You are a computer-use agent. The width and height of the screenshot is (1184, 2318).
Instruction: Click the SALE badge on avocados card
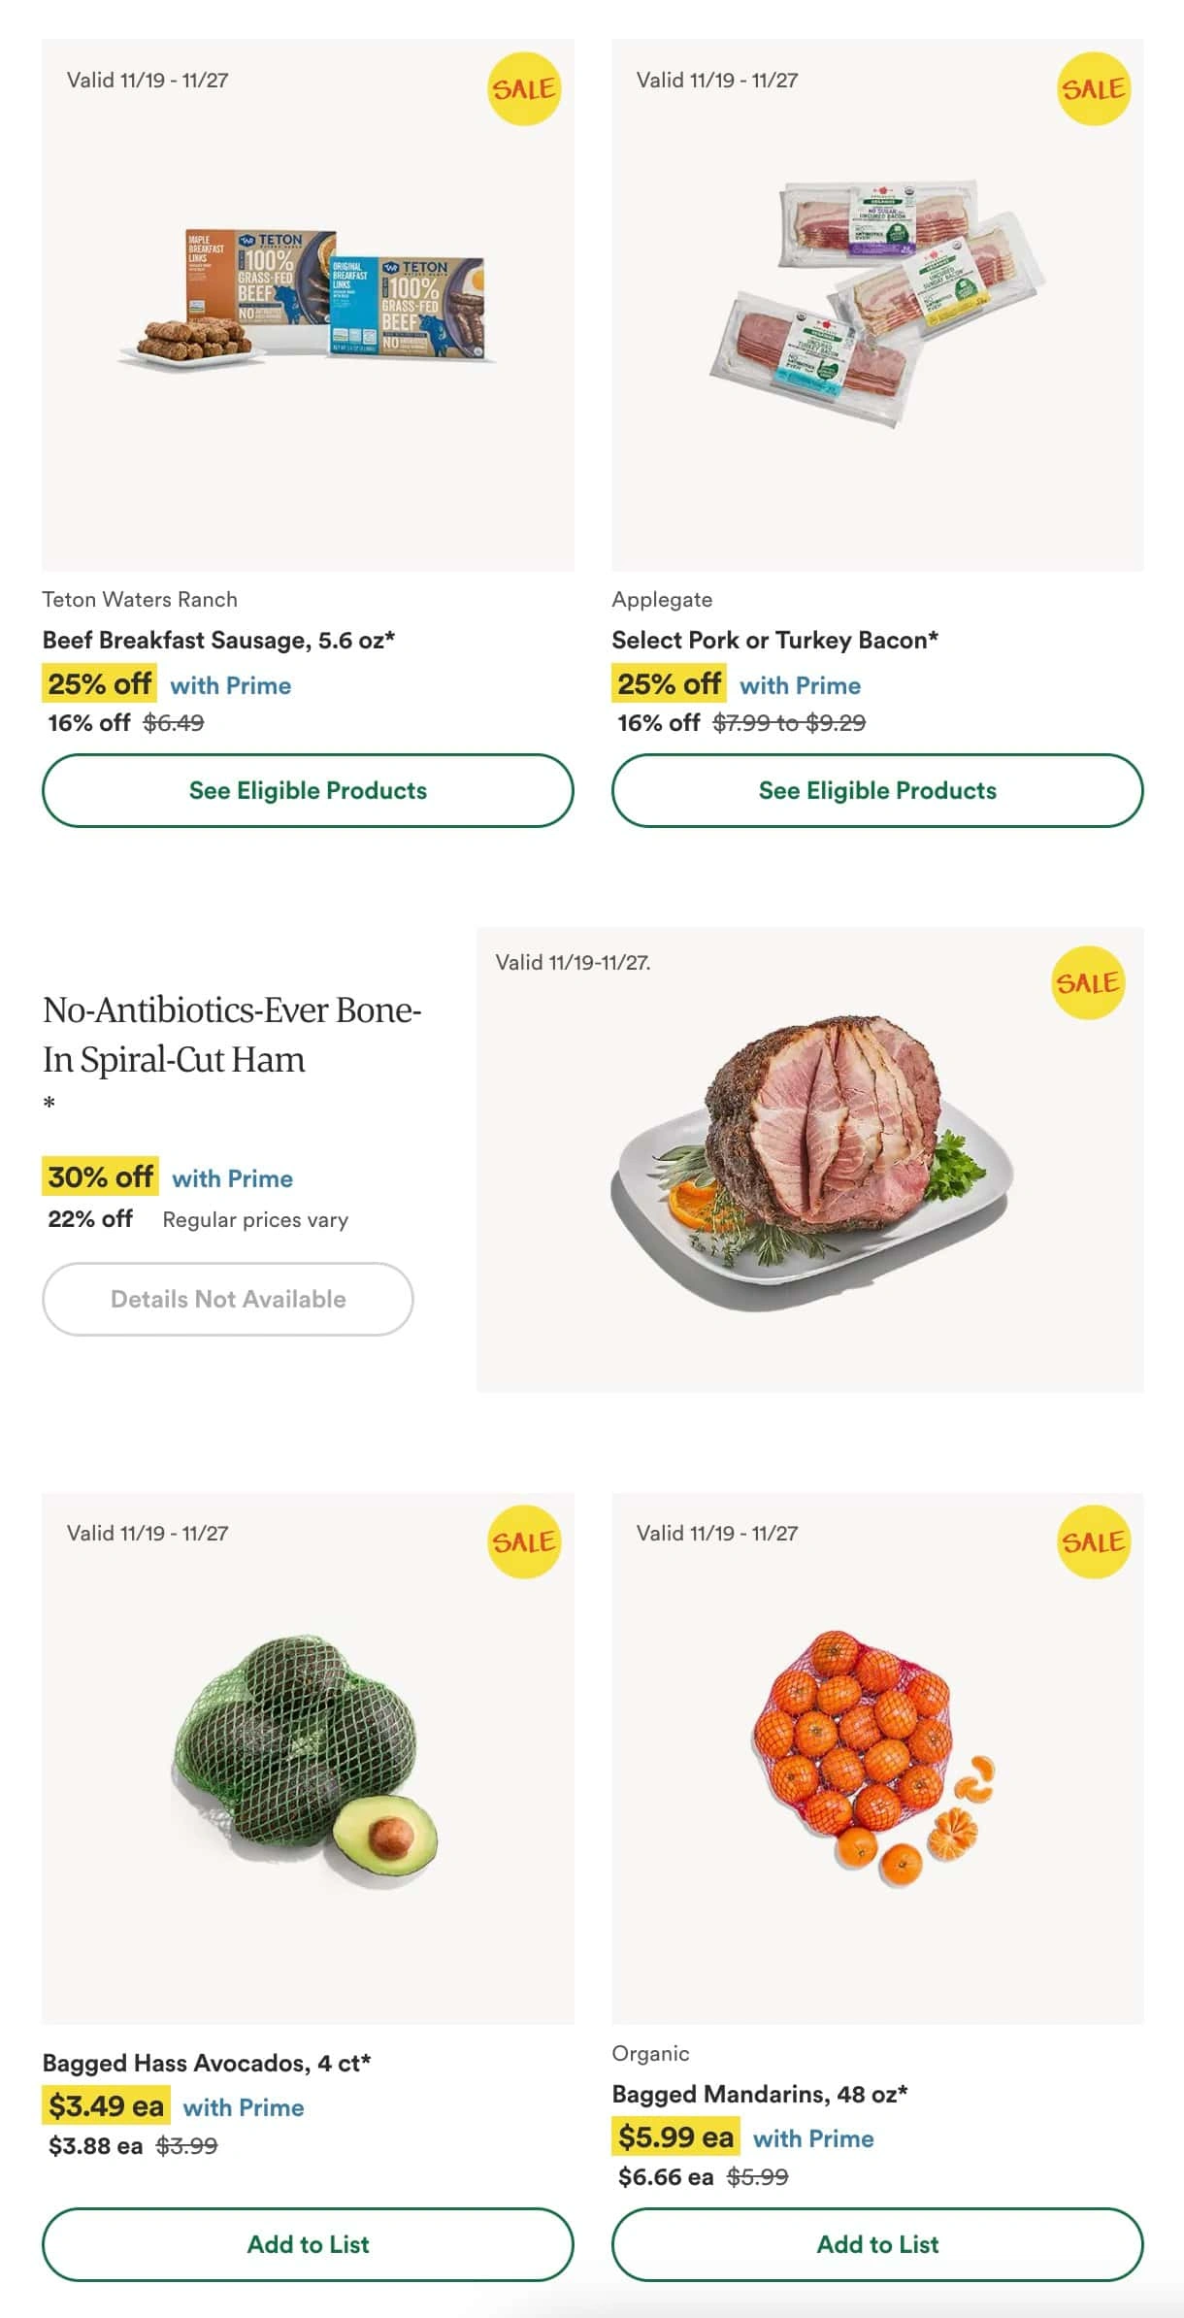tap(524, 1541)
